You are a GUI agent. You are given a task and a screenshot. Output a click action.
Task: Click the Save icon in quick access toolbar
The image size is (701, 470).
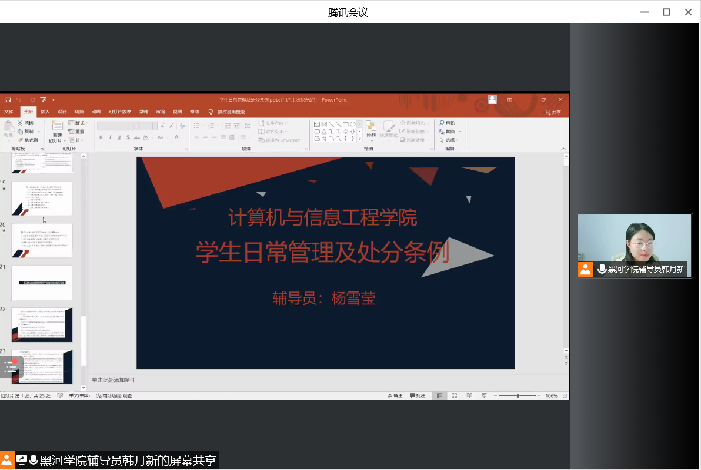[x=8, y=100]
